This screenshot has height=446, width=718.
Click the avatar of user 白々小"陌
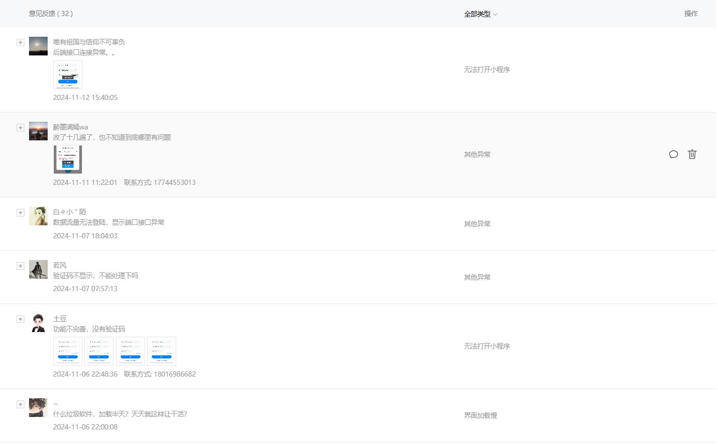click(x=38, y=216)
